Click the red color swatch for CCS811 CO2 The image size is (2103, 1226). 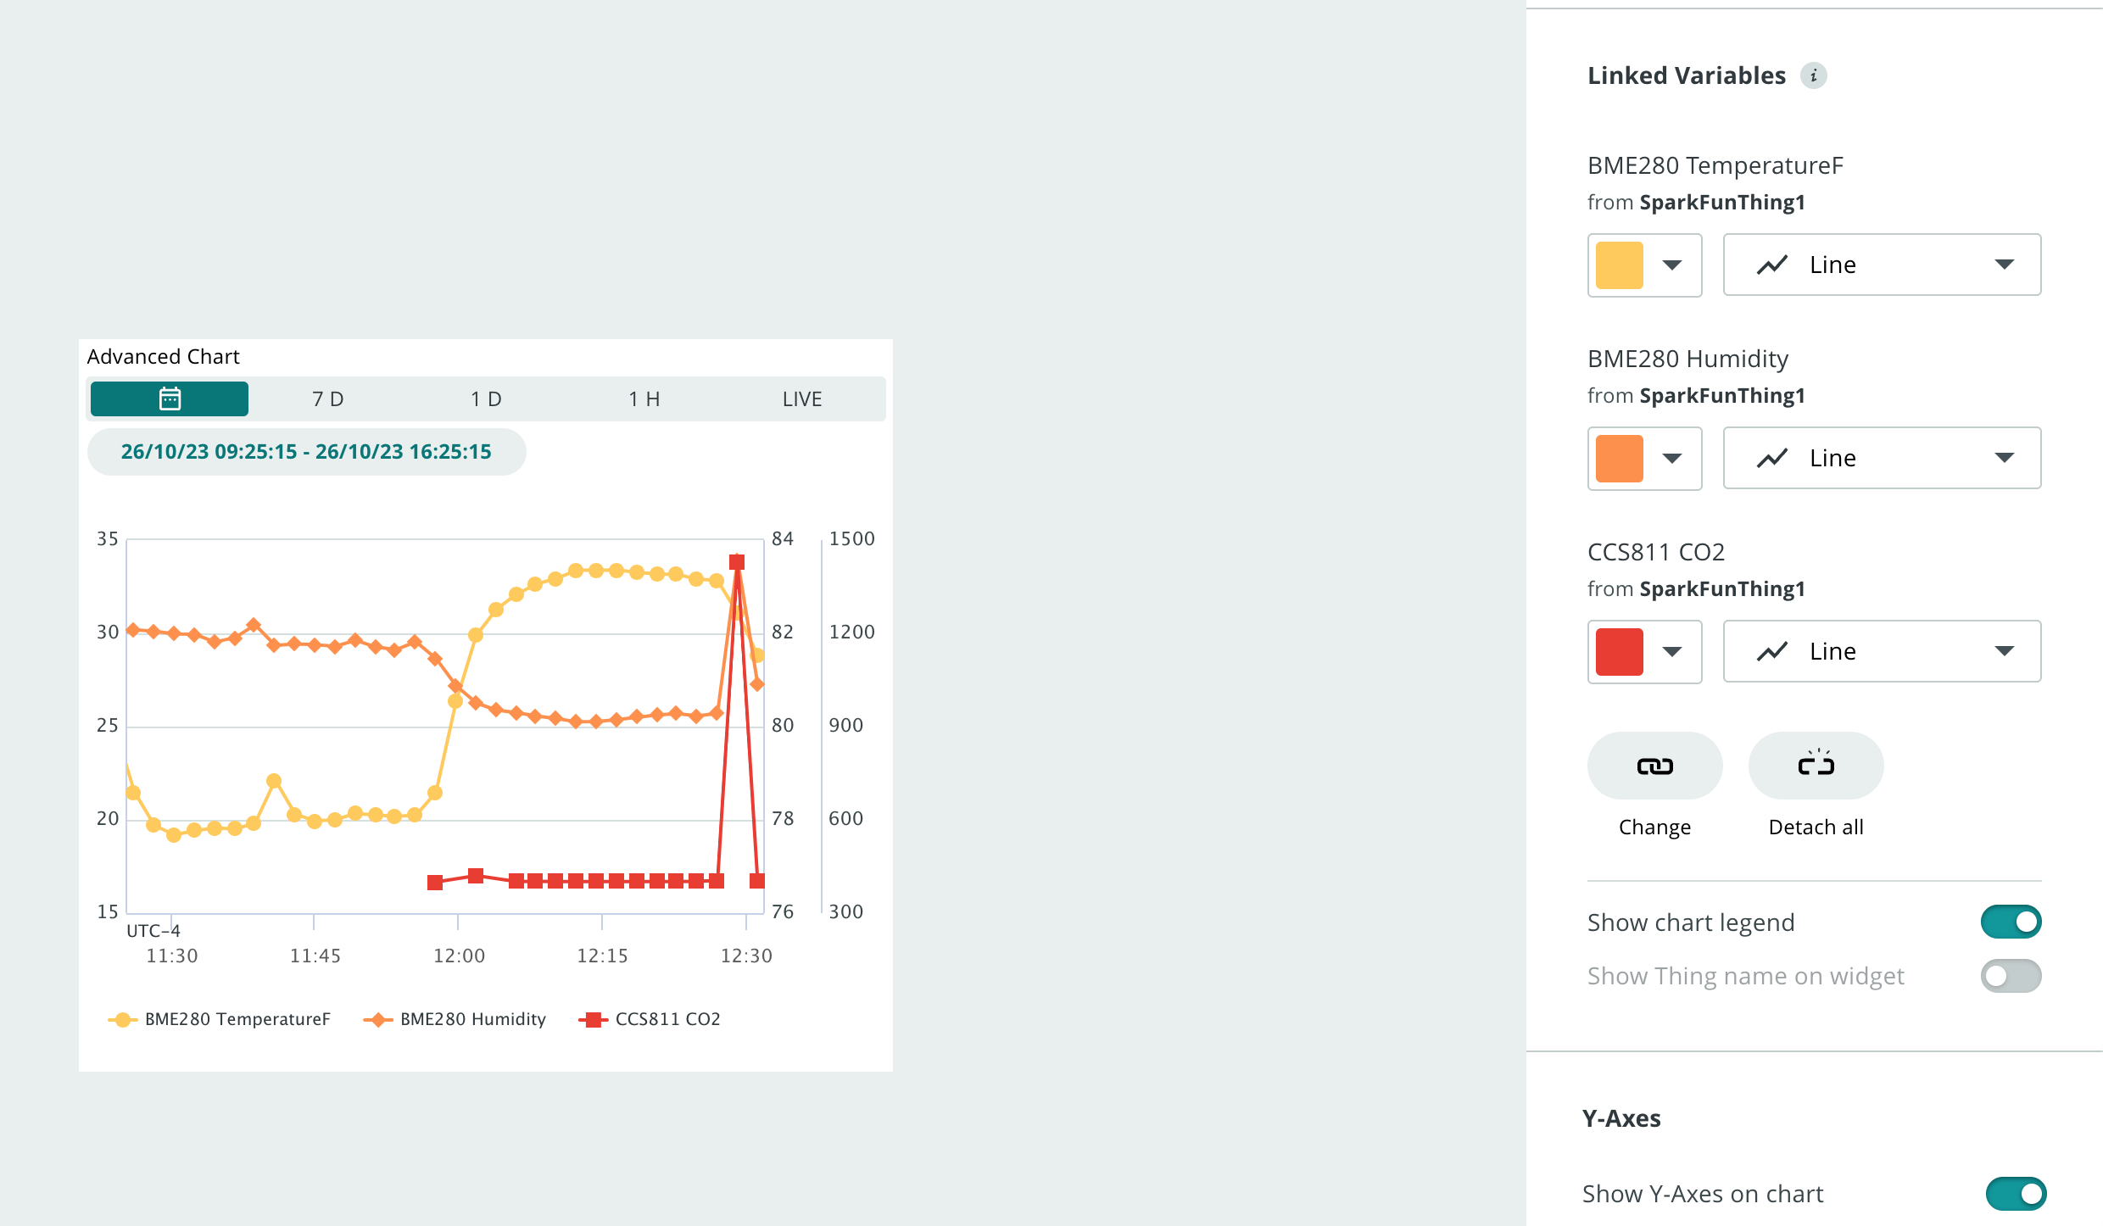pos(1618,651)
